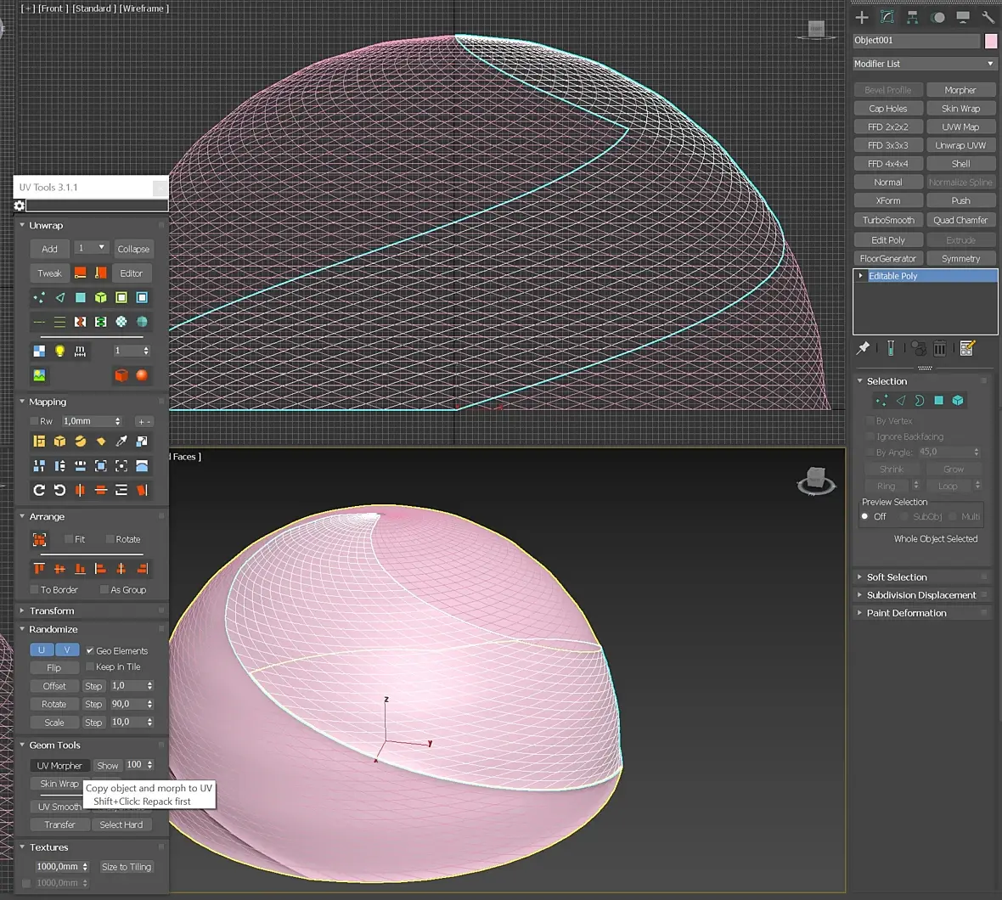Open the Hierarchy command panel tab

pos(912,17)
